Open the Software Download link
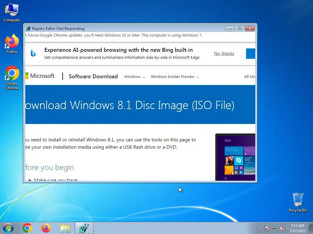This screenshot has width=313, height=234. point(93,76)
